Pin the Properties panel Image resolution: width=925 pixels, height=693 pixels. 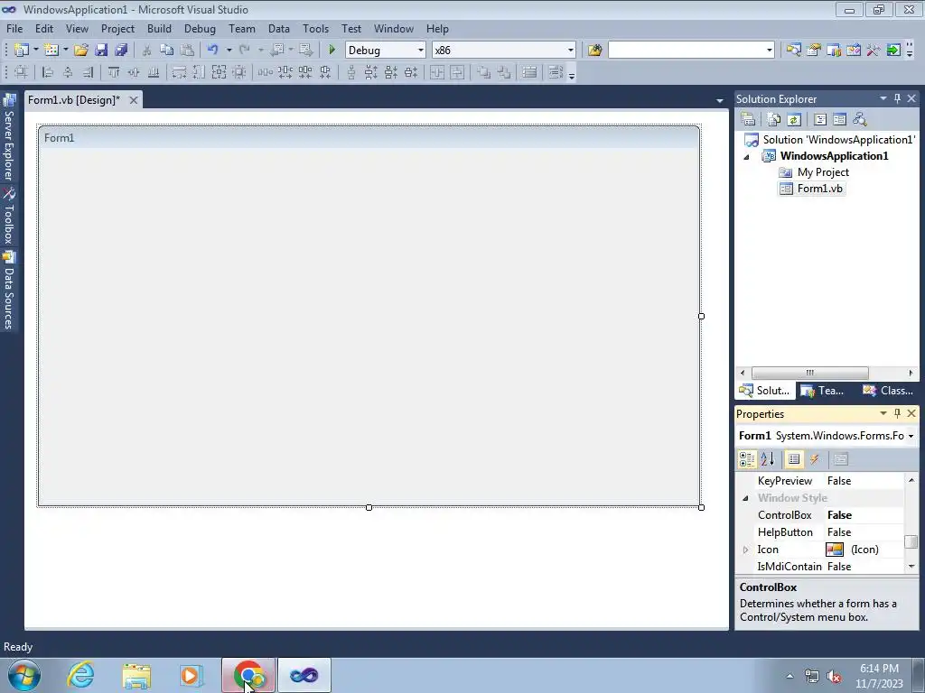click(897, 413)
